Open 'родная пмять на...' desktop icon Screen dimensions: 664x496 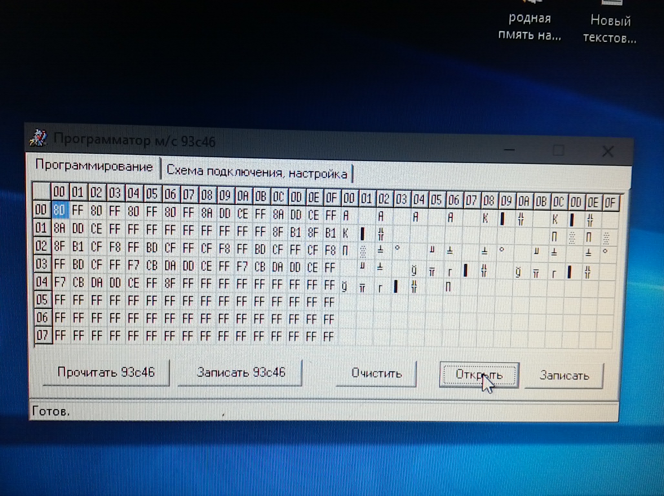[530, 26]
